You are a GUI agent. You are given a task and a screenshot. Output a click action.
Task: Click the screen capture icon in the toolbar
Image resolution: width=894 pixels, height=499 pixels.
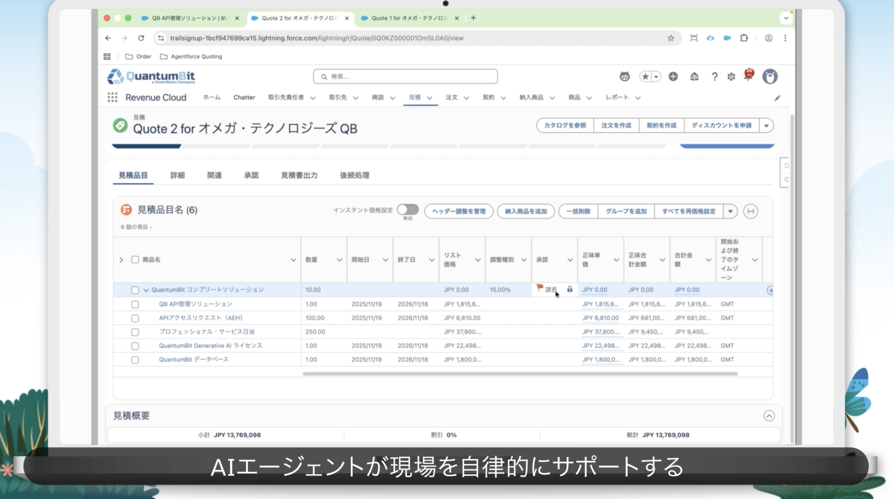(x=693, y=38)
